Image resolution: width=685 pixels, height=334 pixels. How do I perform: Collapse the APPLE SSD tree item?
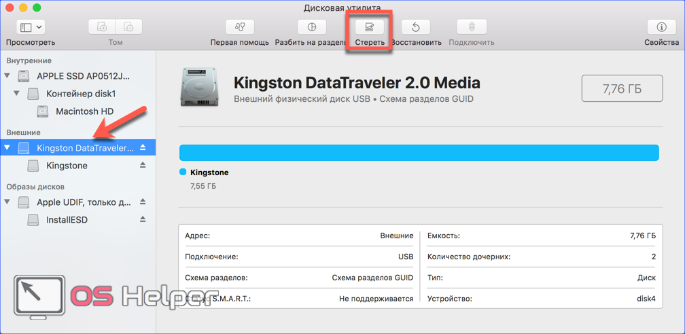[8, 76]
